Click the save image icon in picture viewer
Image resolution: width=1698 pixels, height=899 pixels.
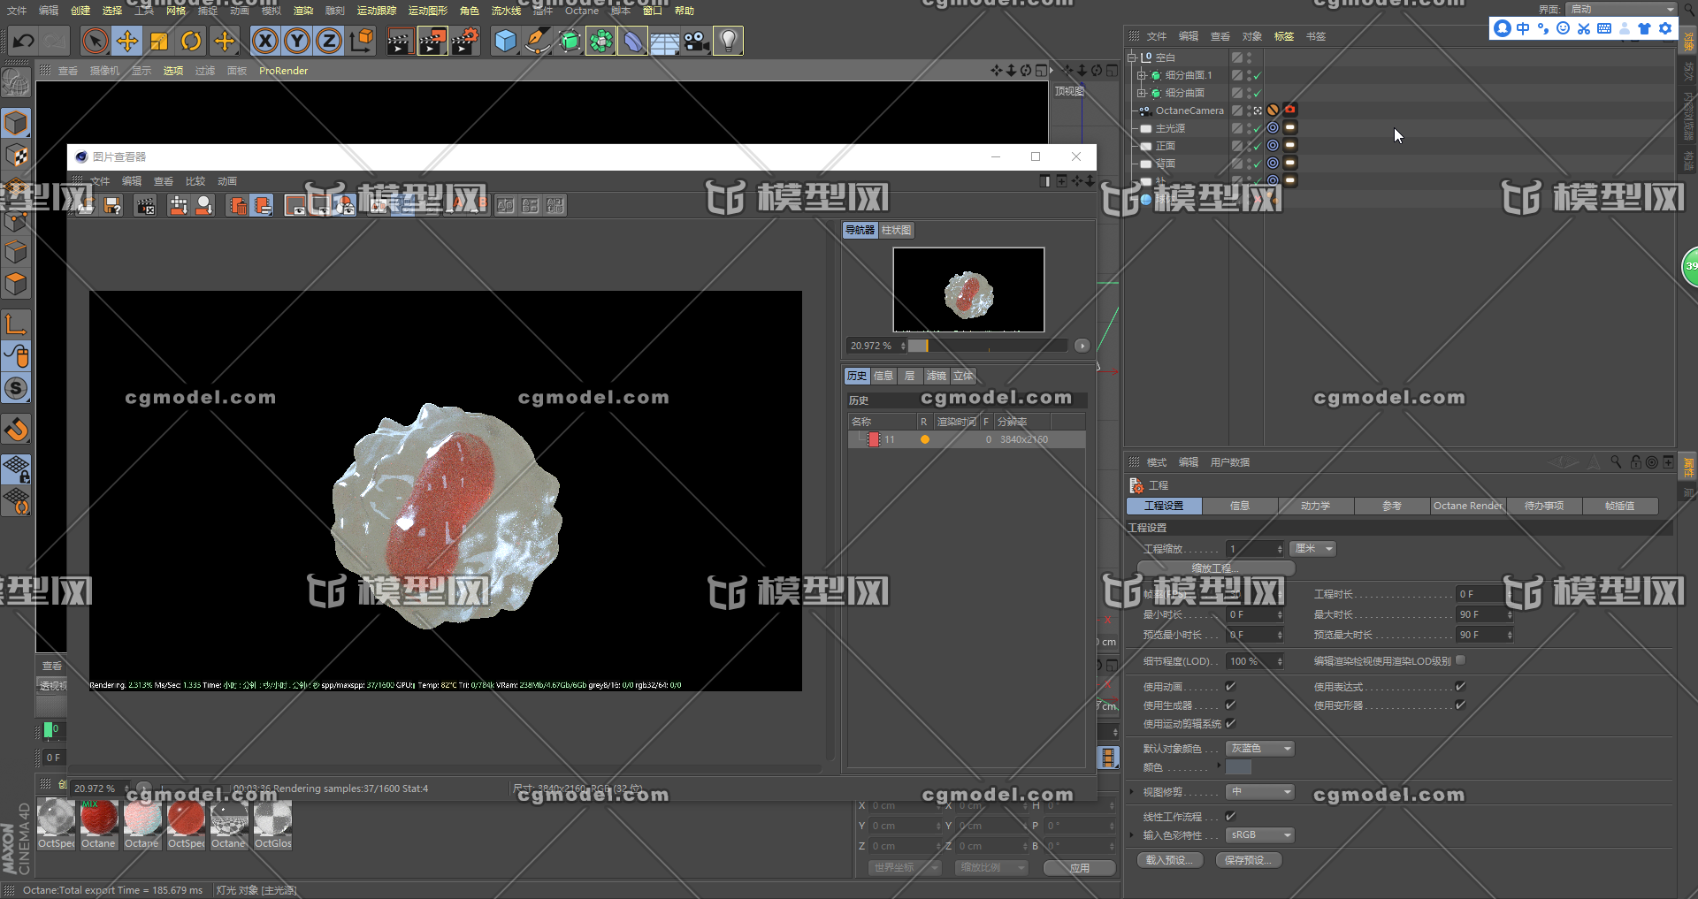[112, 204]
